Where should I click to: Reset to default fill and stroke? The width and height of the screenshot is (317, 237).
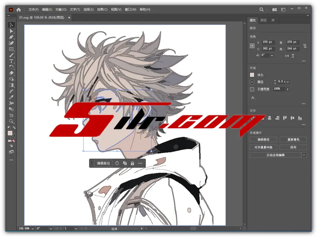[9, 127]
